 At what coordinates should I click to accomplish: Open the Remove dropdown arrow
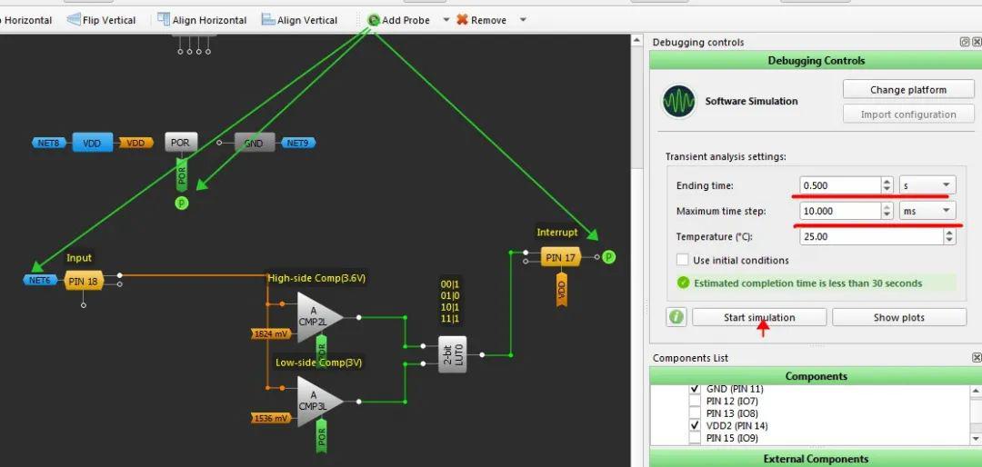click(523, 20)
